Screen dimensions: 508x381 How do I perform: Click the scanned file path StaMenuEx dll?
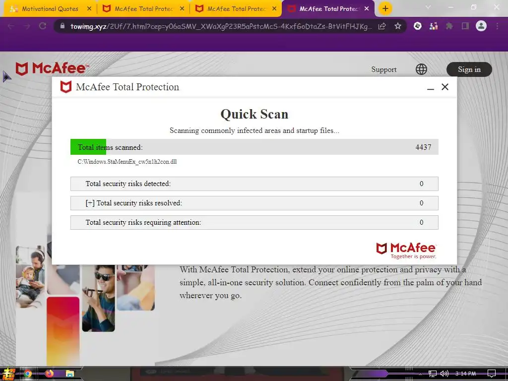[127, 162]
